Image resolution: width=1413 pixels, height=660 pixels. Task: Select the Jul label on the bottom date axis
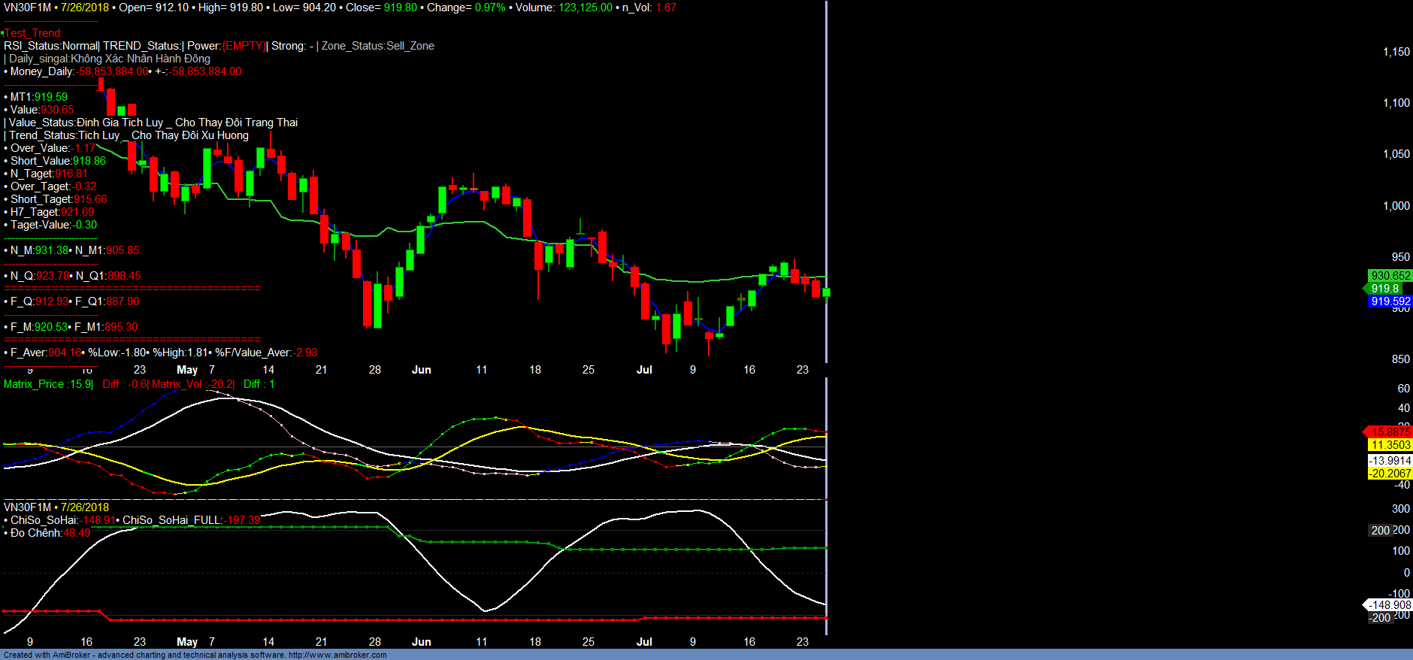tap(644, 642)
